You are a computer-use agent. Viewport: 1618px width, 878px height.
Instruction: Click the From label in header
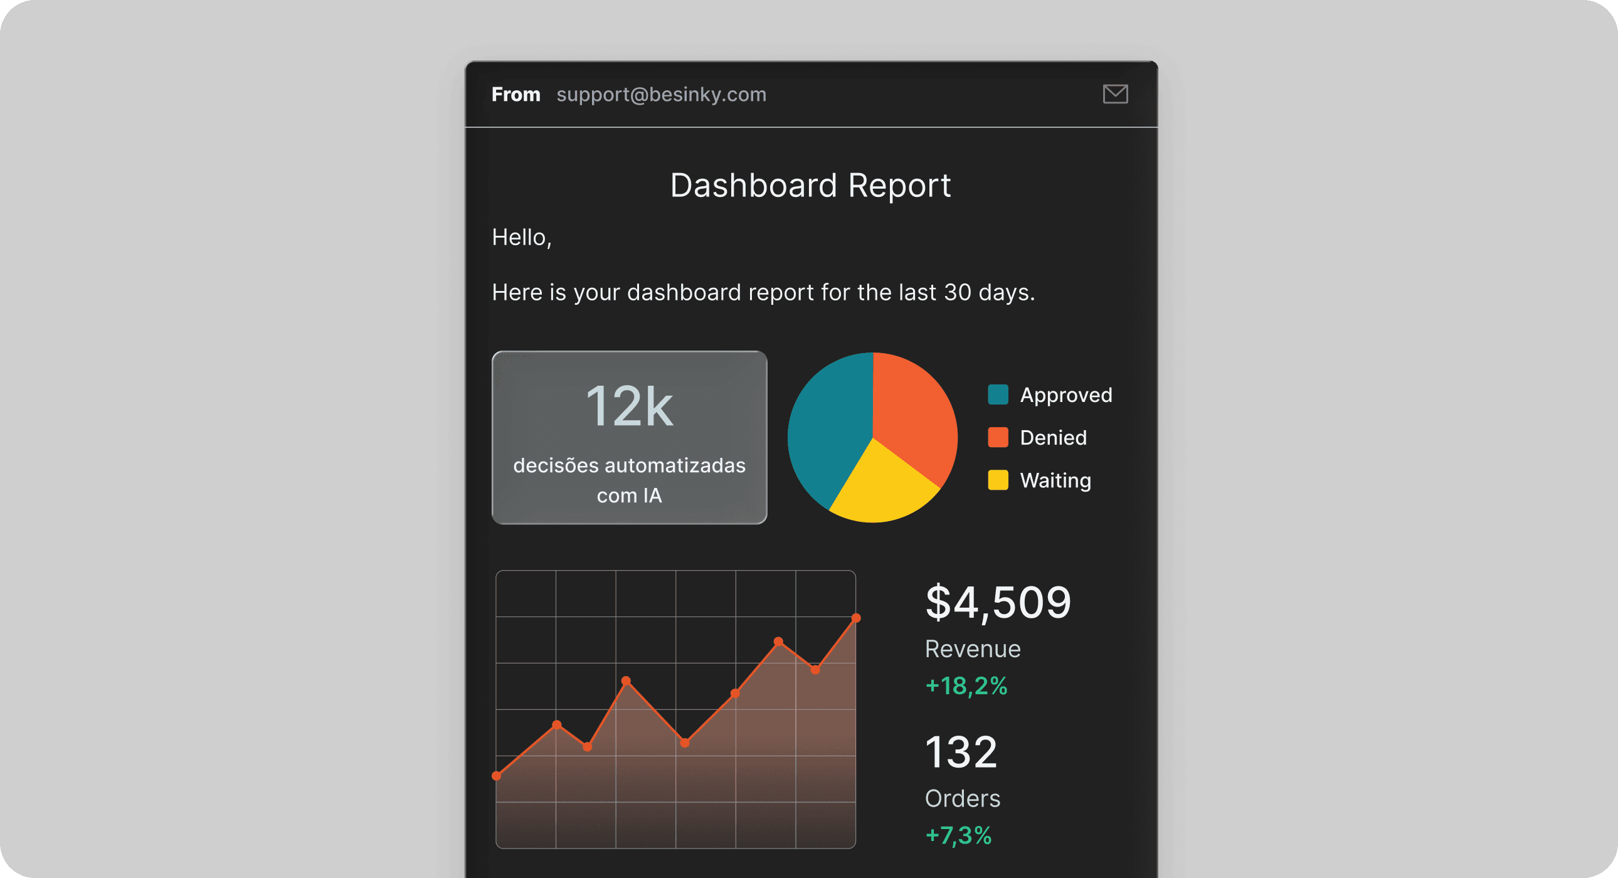tap(515, 94)
